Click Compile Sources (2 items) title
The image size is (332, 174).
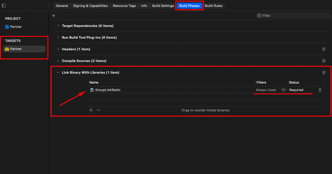click(x=84, y=61)
